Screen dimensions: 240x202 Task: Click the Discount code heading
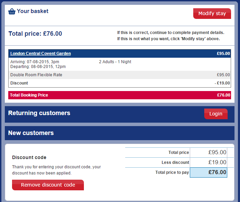tap(29, 157)
